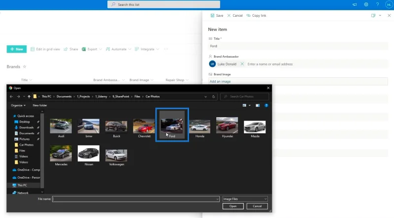Click the megaphone feedback icon in header
The width and height of the screenshot is (394, 218).
pyautogui.click(x=355, y=4)
